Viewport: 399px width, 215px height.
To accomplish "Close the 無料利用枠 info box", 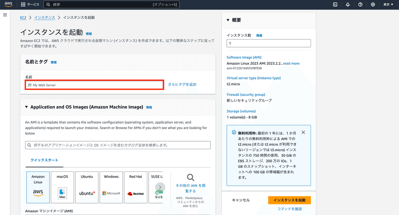I will 303,132.
